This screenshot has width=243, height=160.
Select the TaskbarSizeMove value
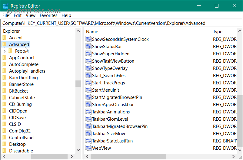109,134
